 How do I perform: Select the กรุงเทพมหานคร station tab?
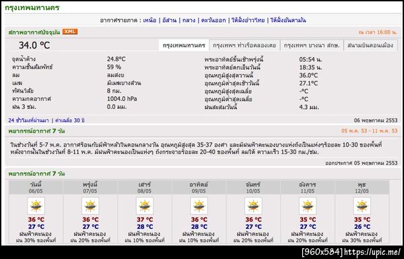[184, 45]
